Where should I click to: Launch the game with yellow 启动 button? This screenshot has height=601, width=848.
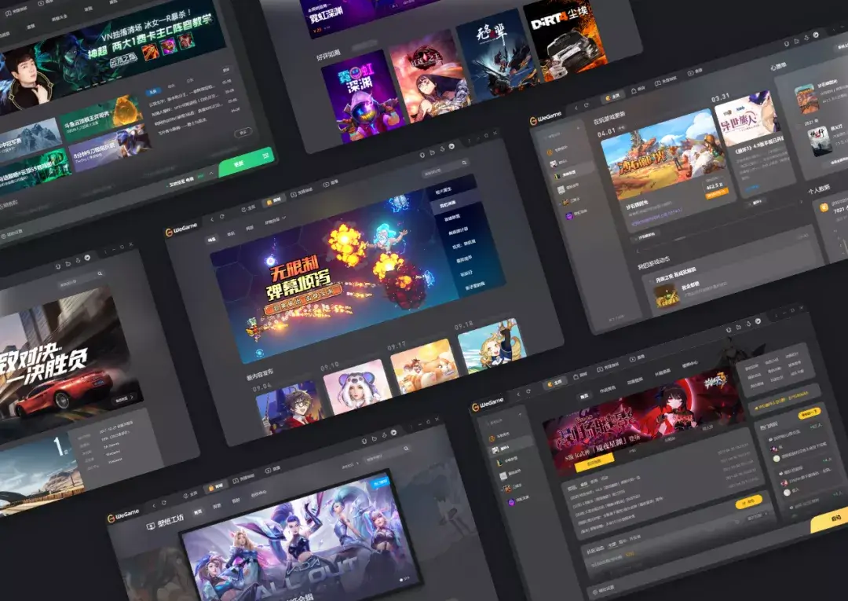[832, 520]
